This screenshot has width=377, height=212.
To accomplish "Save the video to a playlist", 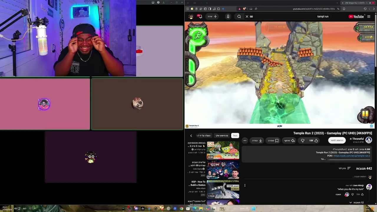I will (273, 140).
